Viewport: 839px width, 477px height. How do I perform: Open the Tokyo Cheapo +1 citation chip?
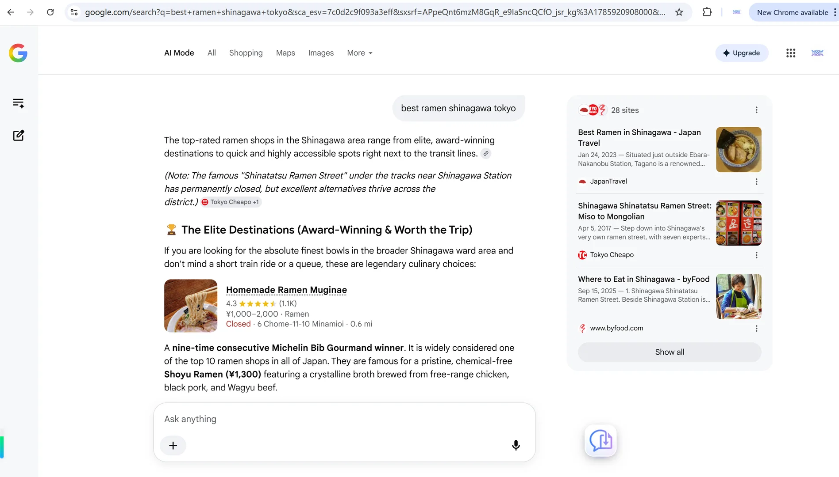(231, 202)
